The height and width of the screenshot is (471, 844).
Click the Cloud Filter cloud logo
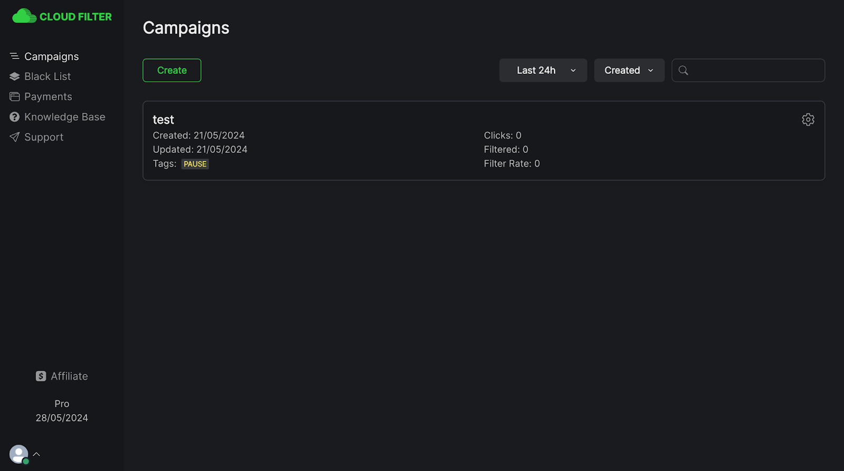[24, 16]
